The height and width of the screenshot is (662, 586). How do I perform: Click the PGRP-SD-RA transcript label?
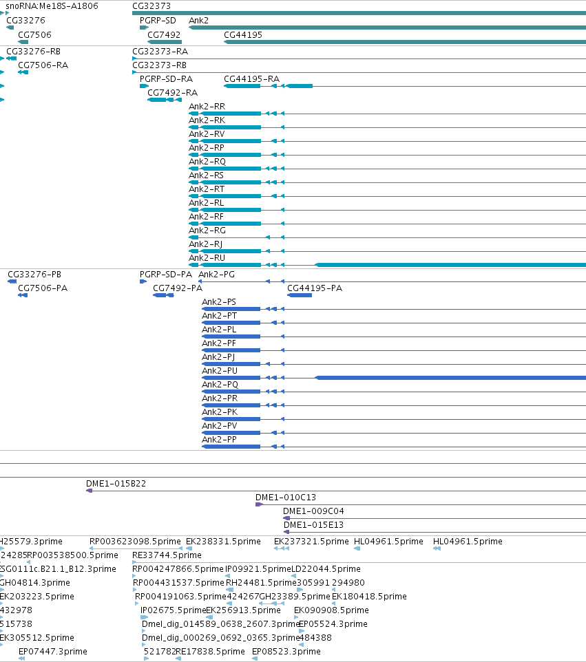[166, 79]
